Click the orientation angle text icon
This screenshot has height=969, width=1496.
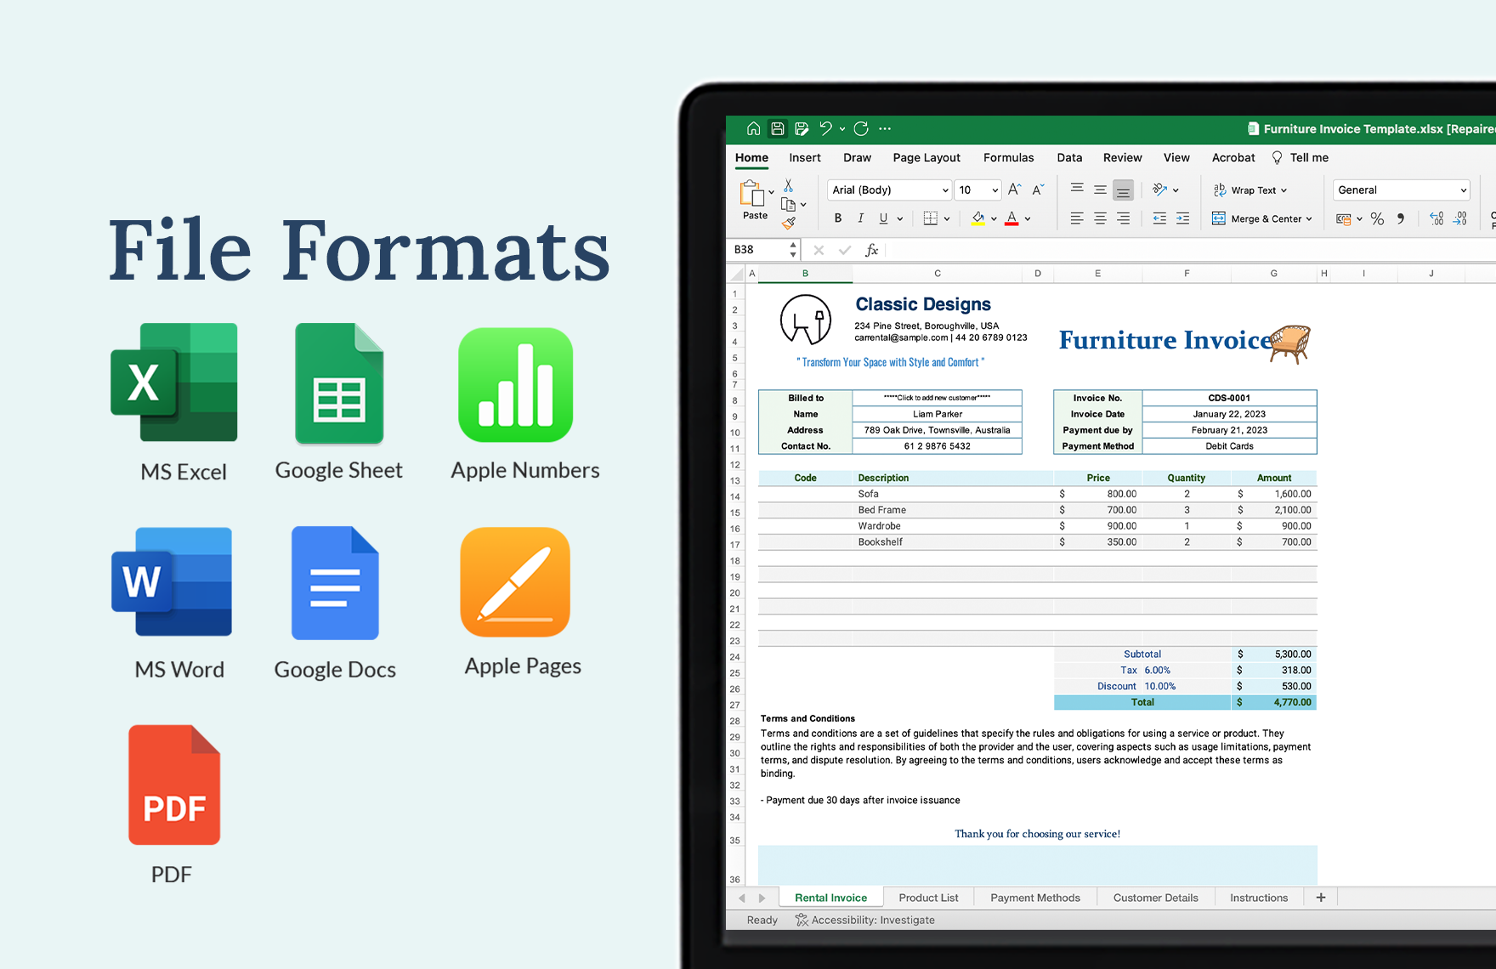coord(1159,190)
